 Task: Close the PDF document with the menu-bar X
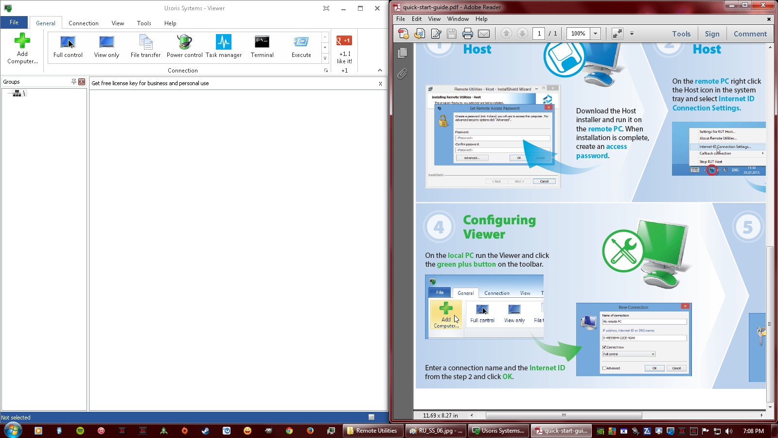(769, 19)
